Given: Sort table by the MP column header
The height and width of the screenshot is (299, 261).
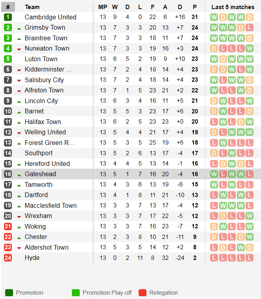Looking at the screenshot, I should tap(103, 7).
